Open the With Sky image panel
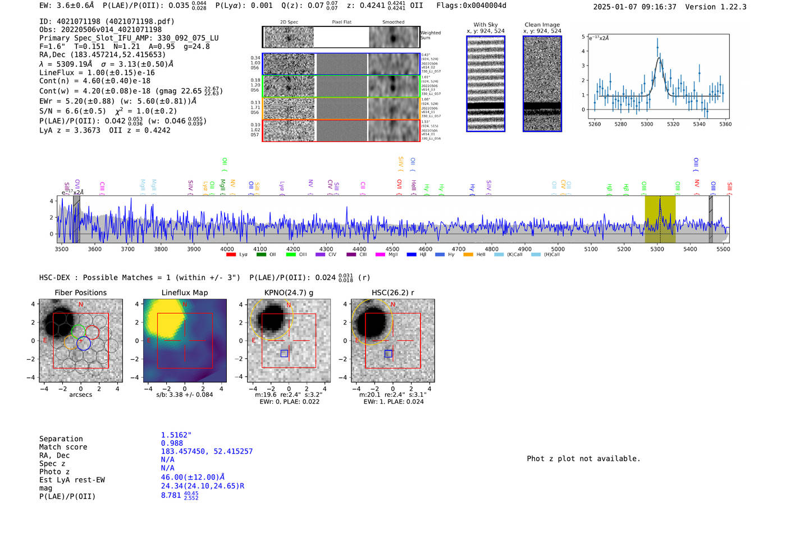The height and width of the screenshot is (535, 786). [x=486, y=84]
